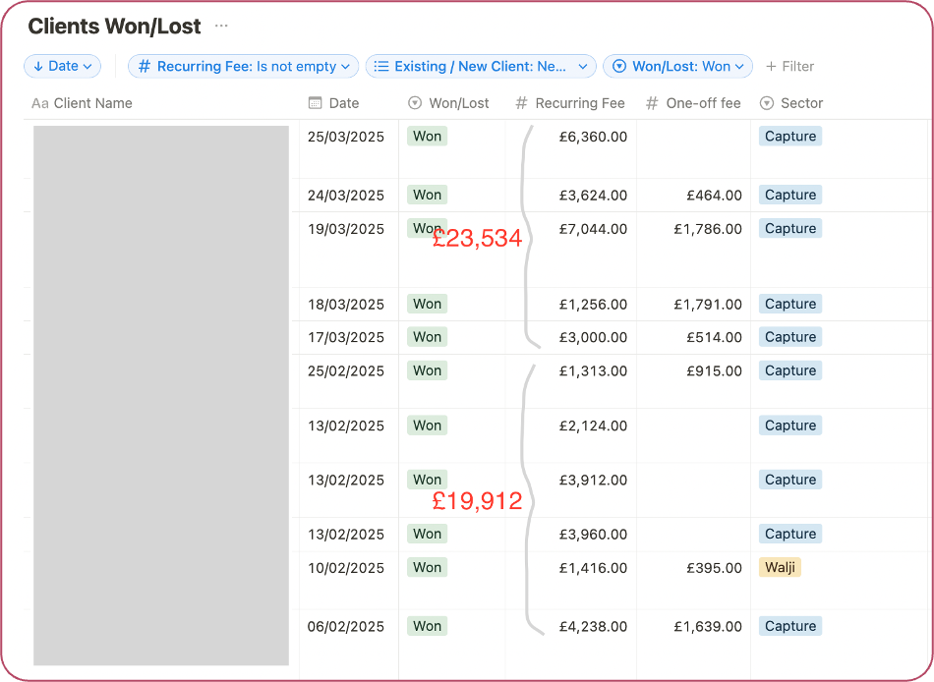The height and width of the screenshot is (682, 934).
Task: Click Capture tag in 06/02/2025 row
Action: pos(790,626)
